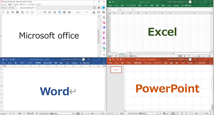Expand the Excel Name Box dropdown
Screen dimensions: 214x115
click(117, 10)
